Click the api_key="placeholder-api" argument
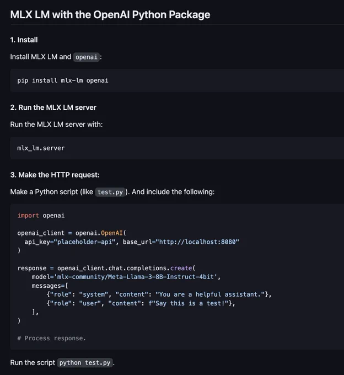 click(x=70, y=242)
